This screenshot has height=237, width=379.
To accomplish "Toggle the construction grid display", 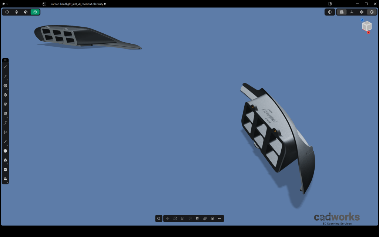I will click(342, 12).
